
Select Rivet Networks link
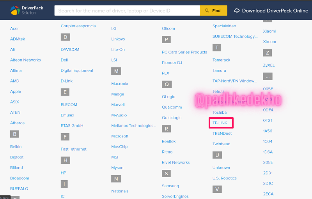[x=176, y=162]
